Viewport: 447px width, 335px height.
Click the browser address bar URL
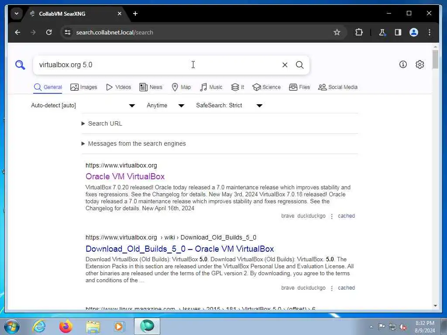pyautogui.click(x=115, y=32)
